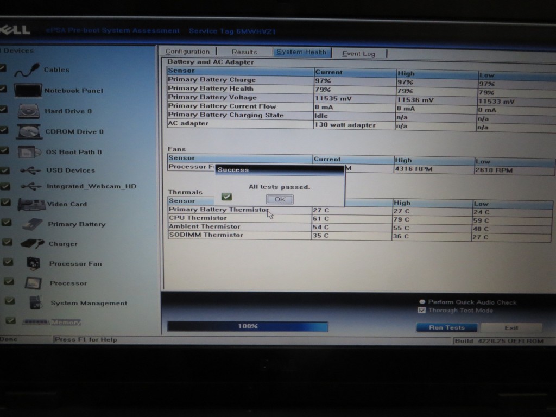The width and height of the screenshot is (556, 417).
Task: Click the Cables device icon
Action: [x=27, y=70]
